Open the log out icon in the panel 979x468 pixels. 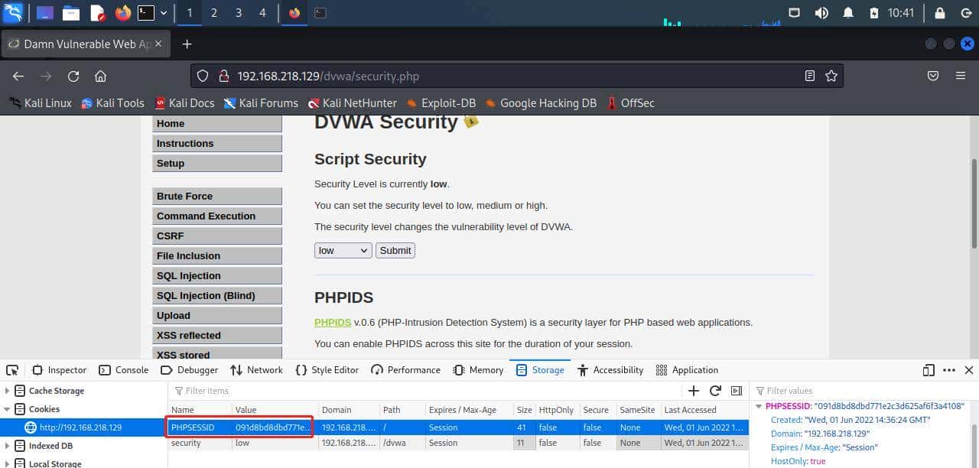[965, 13]
